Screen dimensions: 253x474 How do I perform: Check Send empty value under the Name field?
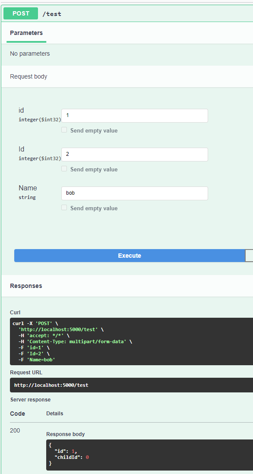tap(64, 207)
